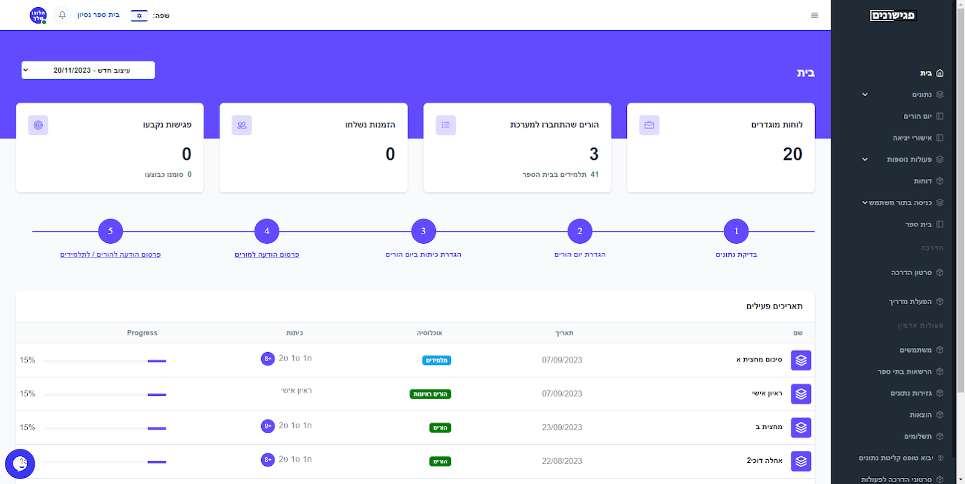Open the עיצוב חדש date dropdown
Image resolution: width=965 pixels, height=484 pixels.
pos(88,70)
